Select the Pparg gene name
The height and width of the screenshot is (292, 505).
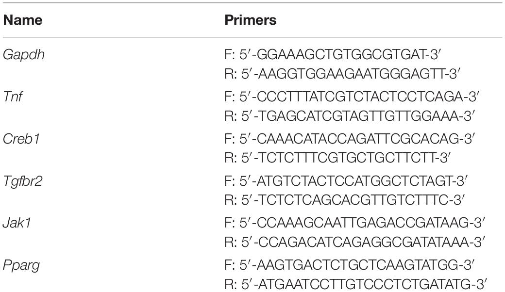[x=21, y=266]
